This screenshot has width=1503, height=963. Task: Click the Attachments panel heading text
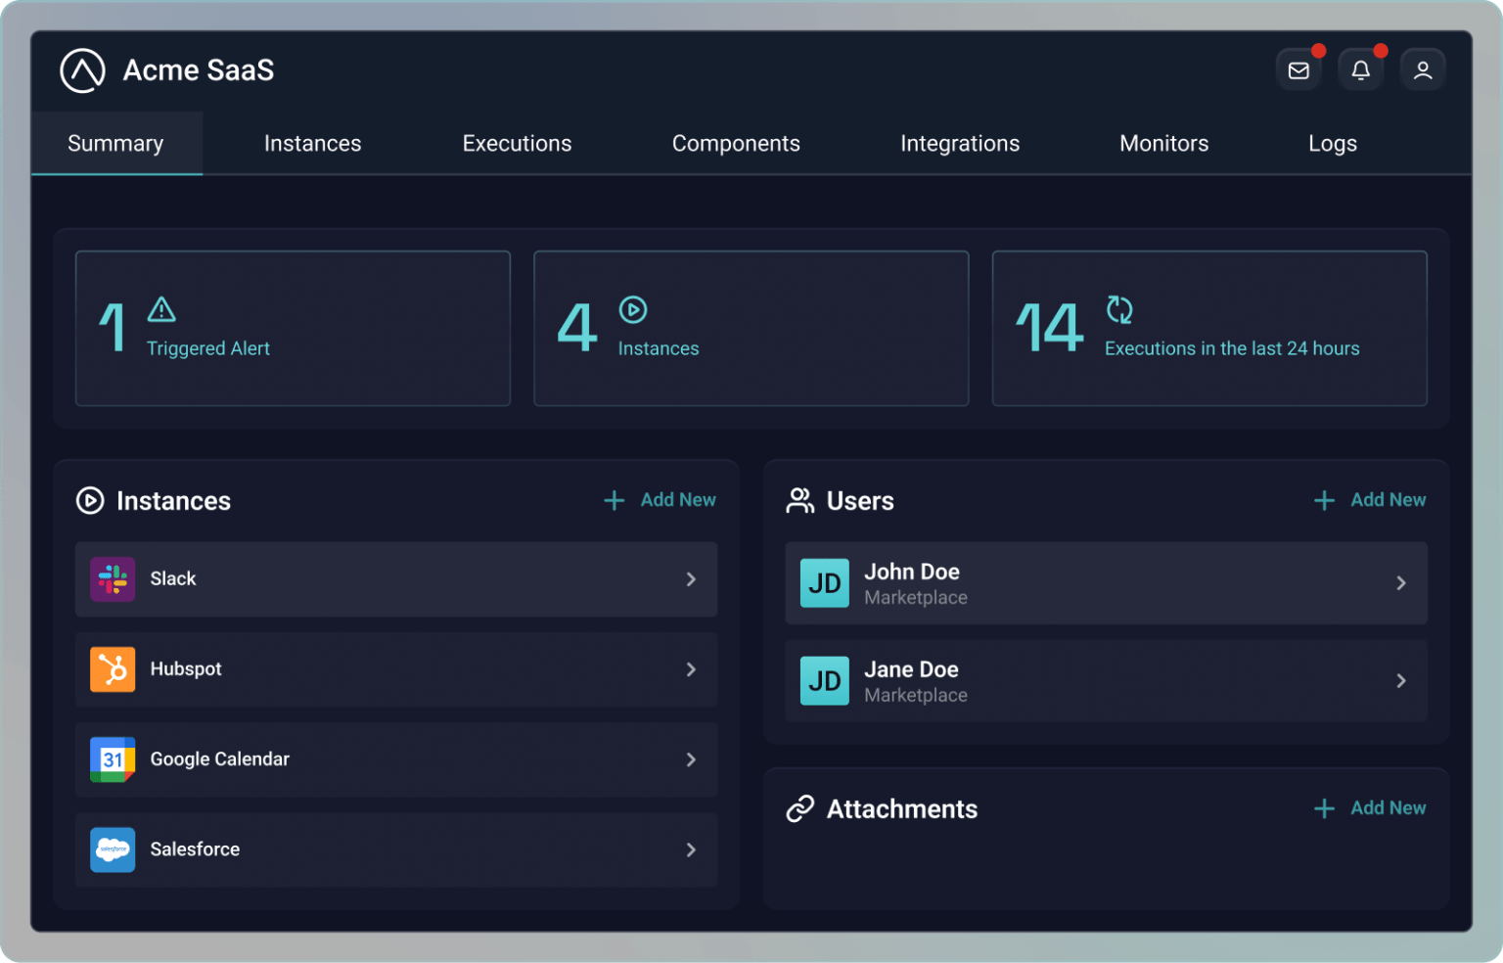[x=902, y=809]
